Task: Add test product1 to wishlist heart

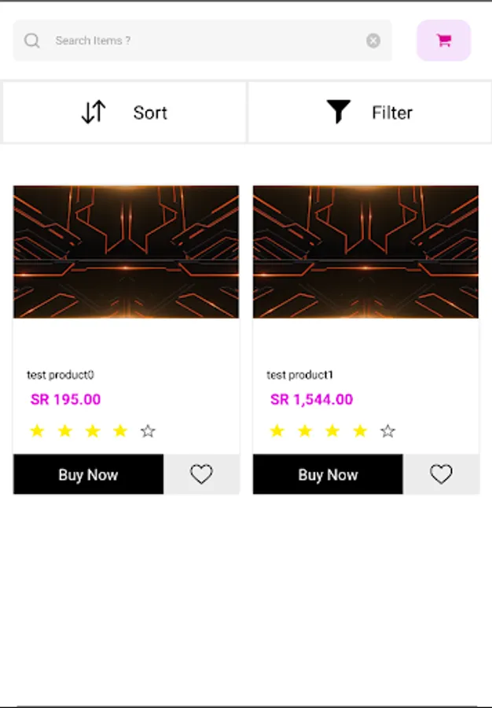Action: pos(441,474)
